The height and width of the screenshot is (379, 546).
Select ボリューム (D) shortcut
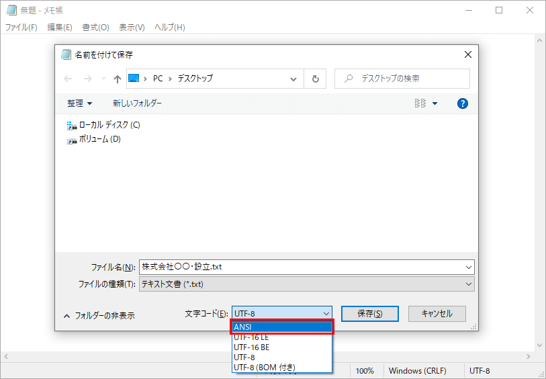pos(93,139)
